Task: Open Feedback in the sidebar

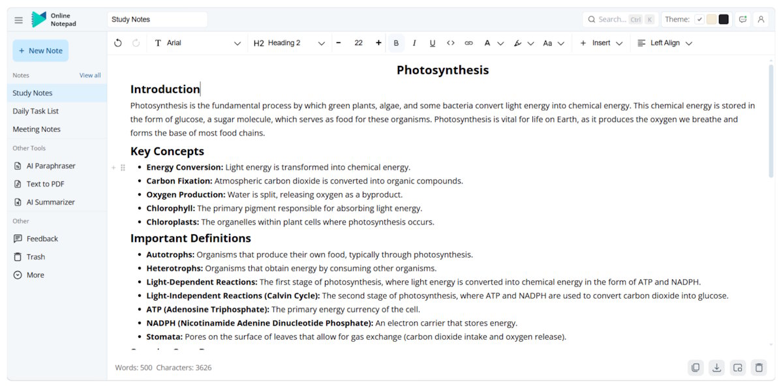Action: 57,239
